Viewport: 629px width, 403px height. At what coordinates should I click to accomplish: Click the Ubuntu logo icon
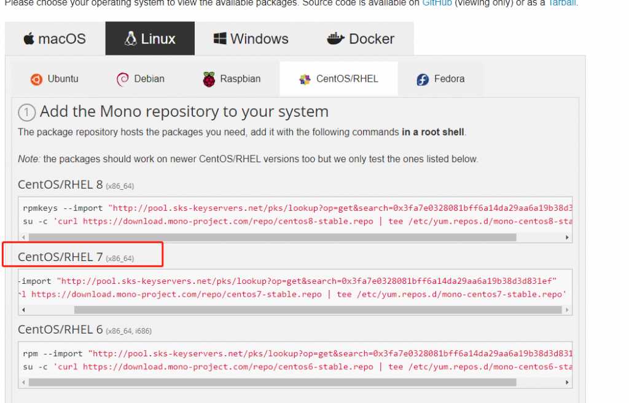pyautogui.click(x=36, y=79)
